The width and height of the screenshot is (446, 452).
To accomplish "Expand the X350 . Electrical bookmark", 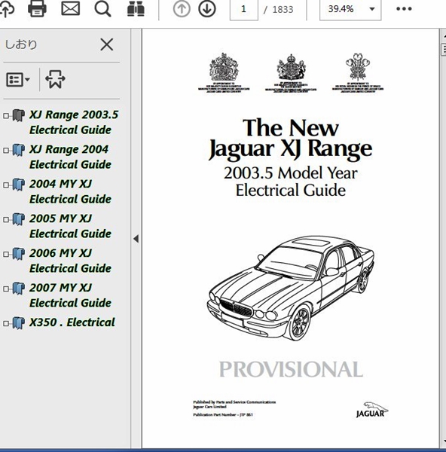I will tap(6, 323).
